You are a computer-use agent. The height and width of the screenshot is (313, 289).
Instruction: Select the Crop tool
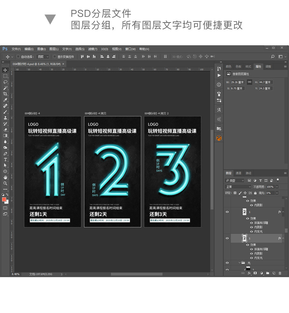coord(5,94)
